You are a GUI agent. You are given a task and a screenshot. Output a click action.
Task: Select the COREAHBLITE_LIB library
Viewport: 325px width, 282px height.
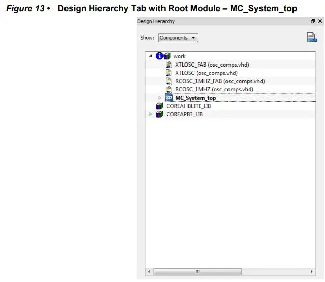pyautogui.click(x=188, y=106)
